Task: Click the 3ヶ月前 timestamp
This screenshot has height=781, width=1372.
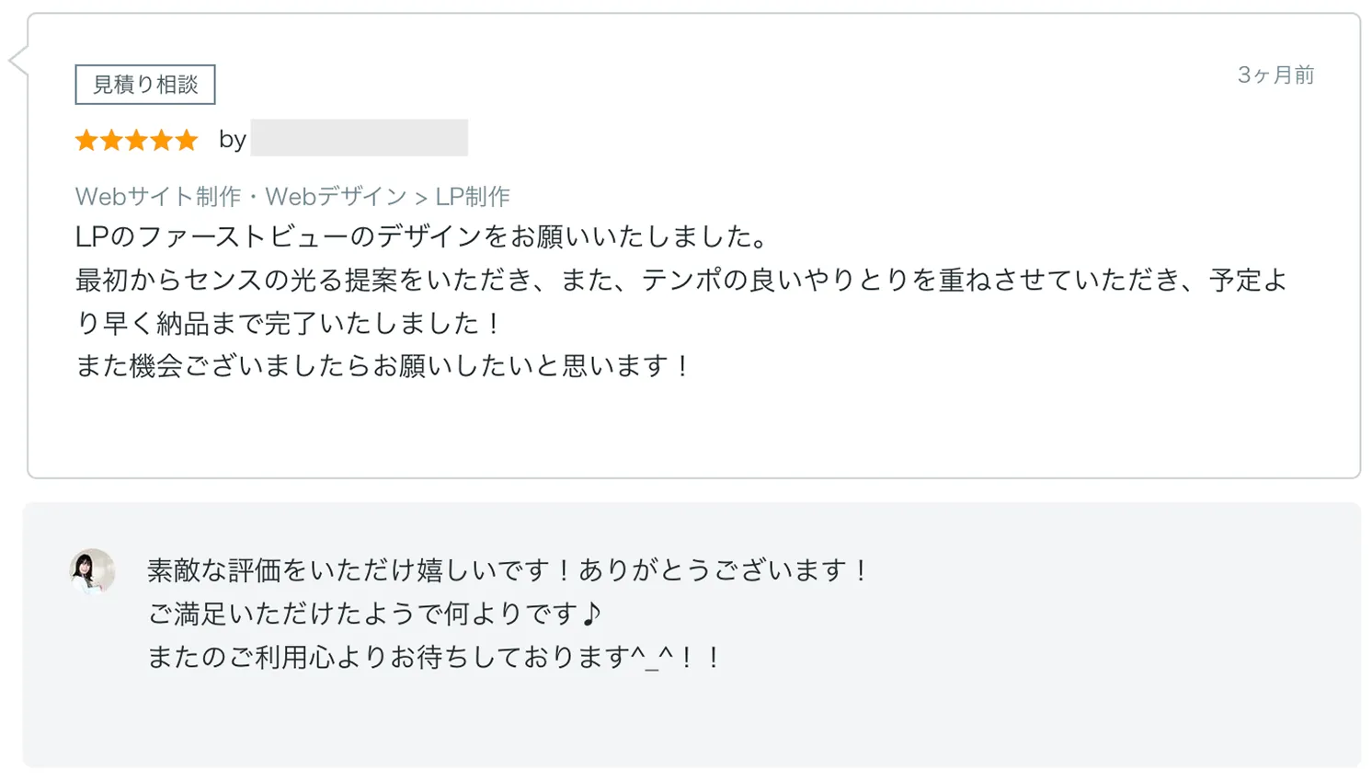Action: [x=1275, y=75]
